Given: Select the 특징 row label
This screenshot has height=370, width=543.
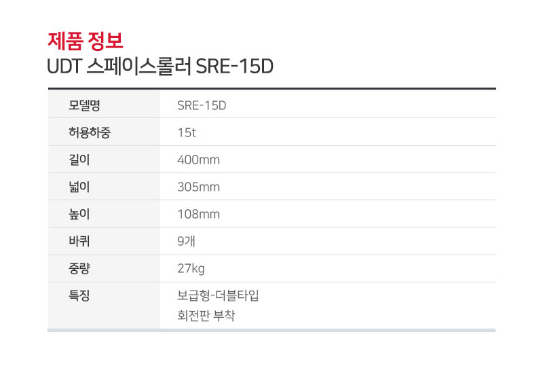Looking at the screenshot, I should 79,295.
